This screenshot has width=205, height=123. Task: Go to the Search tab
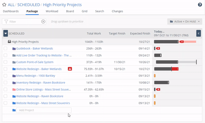(99, 11)
